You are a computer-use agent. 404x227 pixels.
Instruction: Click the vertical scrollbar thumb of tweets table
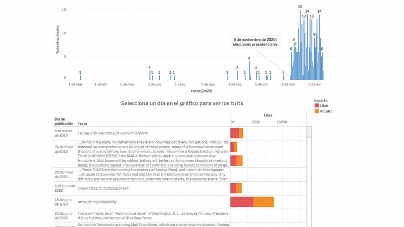pyautogui.click(x=309, y=132)
